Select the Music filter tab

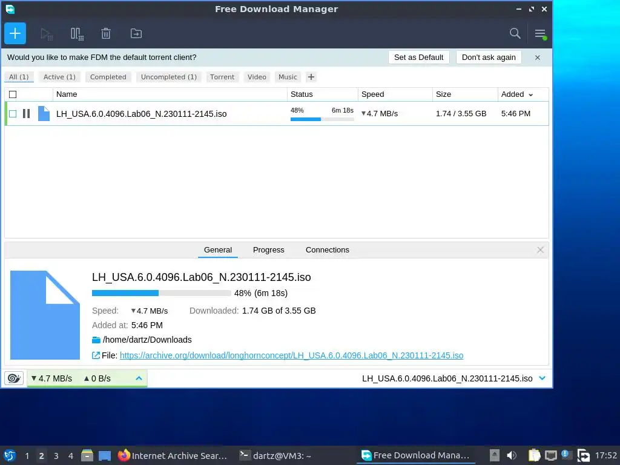[288, 77]
